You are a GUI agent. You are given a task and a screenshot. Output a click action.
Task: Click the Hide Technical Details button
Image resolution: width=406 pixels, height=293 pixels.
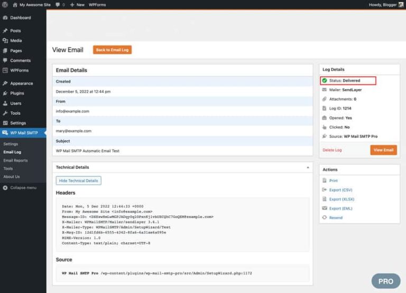pos(78,181)
